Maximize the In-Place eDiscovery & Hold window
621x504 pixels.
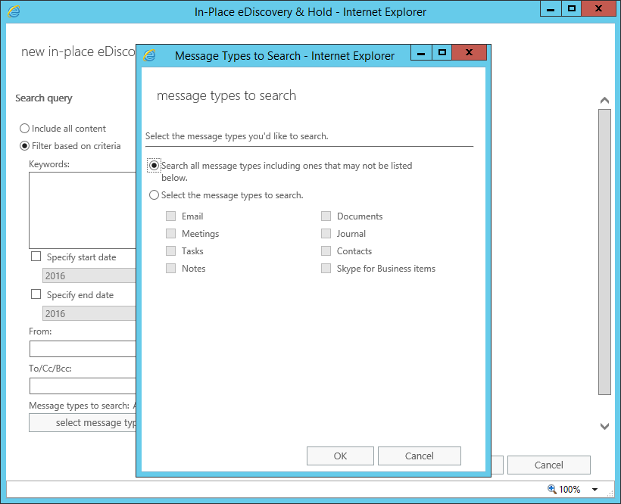pyautogui.click(x=572, y=9)
